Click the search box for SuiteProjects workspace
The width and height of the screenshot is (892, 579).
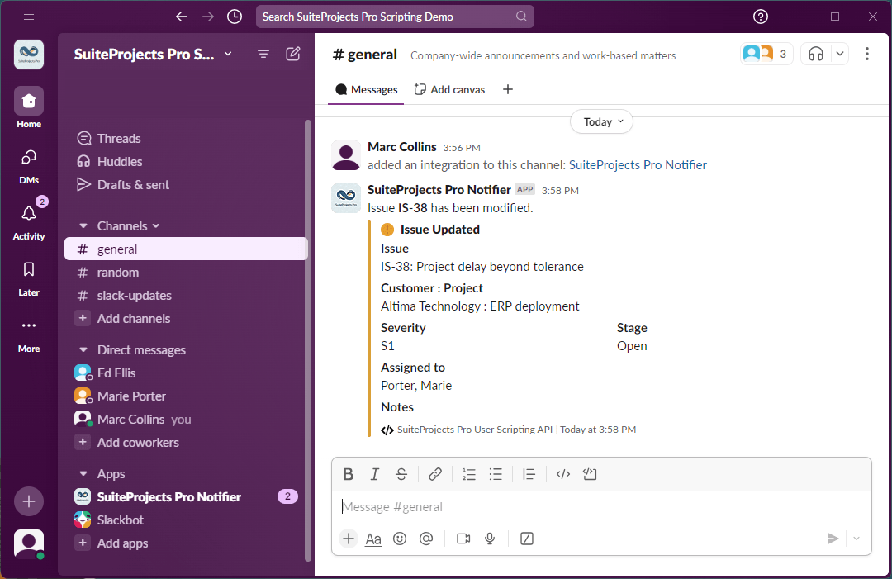click(395, 17)
